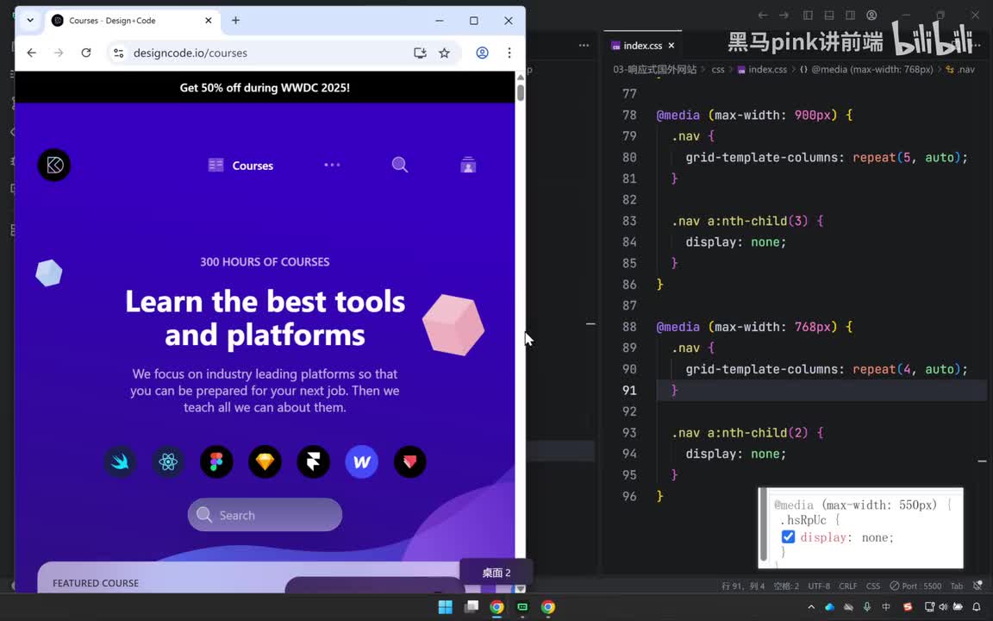Screen dimensions: 993x621
Task: Navigate back arrow in VS Code title bar
Action: click(x=763, y=15)
